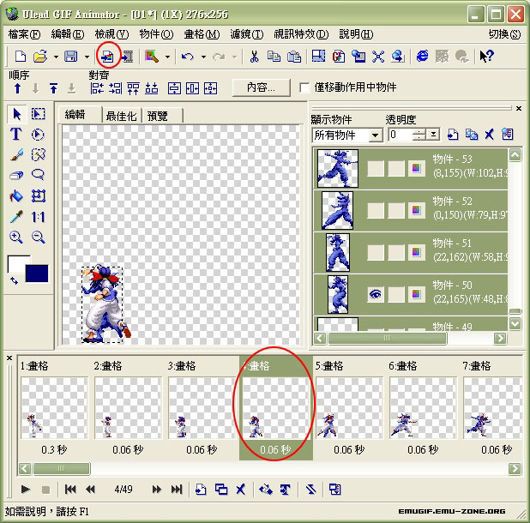
Task: Toggle lock box for 物件 - 51
Action: [396, 252]
